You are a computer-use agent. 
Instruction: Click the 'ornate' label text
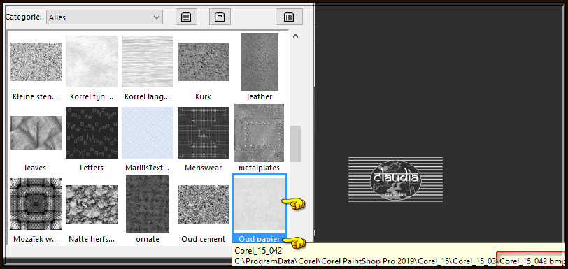[x=148, y=239]
